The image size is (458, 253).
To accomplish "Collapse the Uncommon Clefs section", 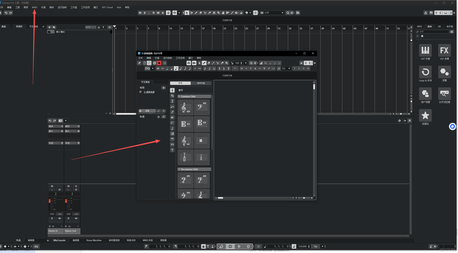I will pyautogui.click(x=179, y=169).
